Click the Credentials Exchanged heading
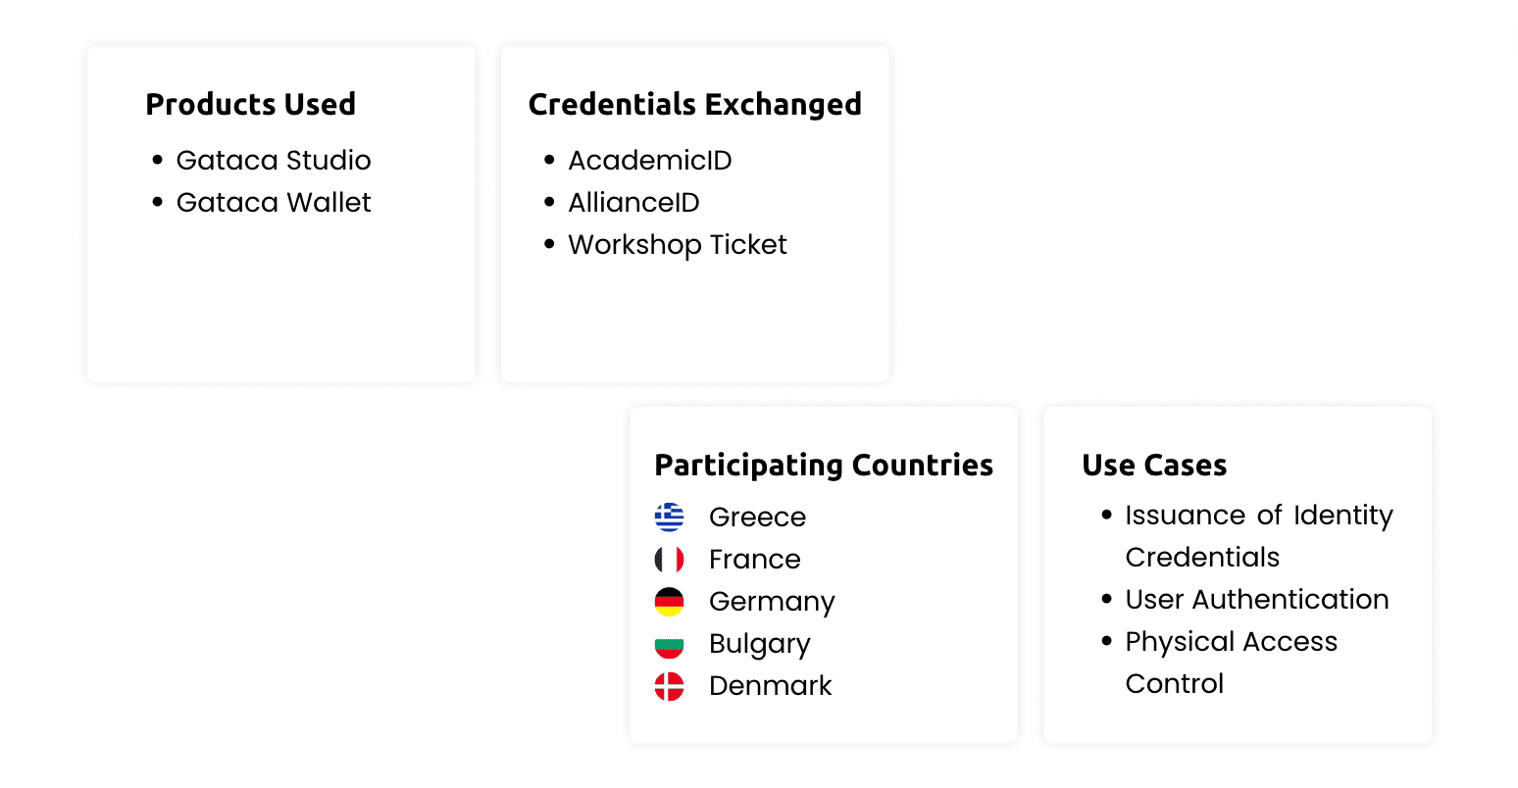Viewport: 1518px width, 788px height. pyautogui.click(x=695, y=104)
